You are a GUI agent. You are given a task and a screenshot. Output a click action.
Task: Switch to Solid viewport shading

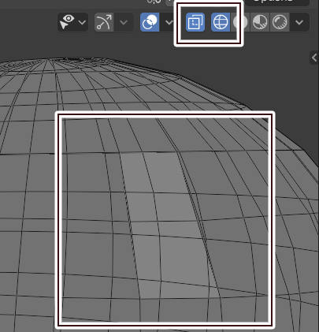tap(240, 22)
